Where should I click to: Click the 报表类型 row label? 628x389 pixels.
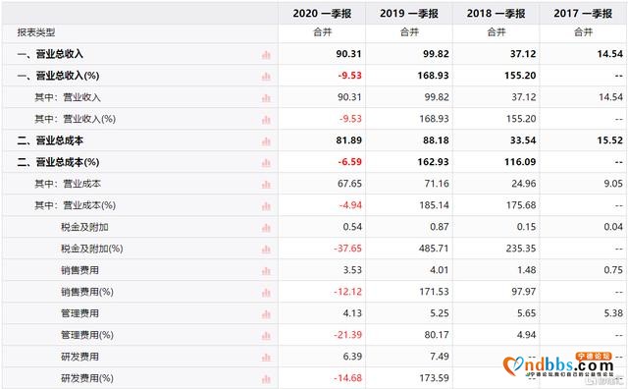pyautogui.click(x=36, y=32)
